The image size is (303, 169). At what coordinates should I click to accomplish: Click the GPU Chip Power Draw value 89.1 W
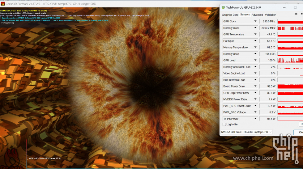click(268, 93)
